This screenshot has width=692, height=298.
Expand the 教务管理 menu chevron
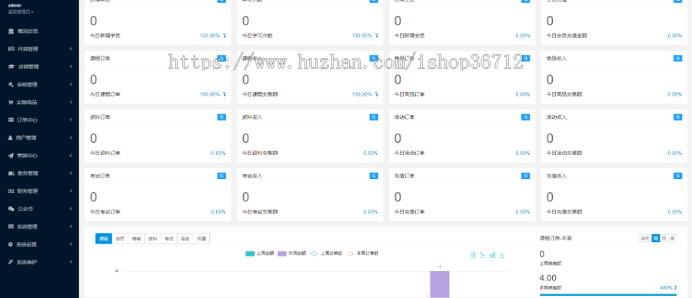(x=71, y=174)
